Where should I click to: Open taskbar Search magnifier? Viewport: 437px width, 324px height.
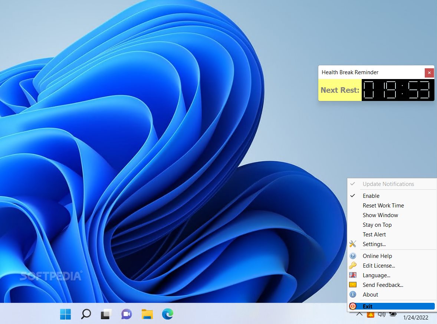coord(86,314)
